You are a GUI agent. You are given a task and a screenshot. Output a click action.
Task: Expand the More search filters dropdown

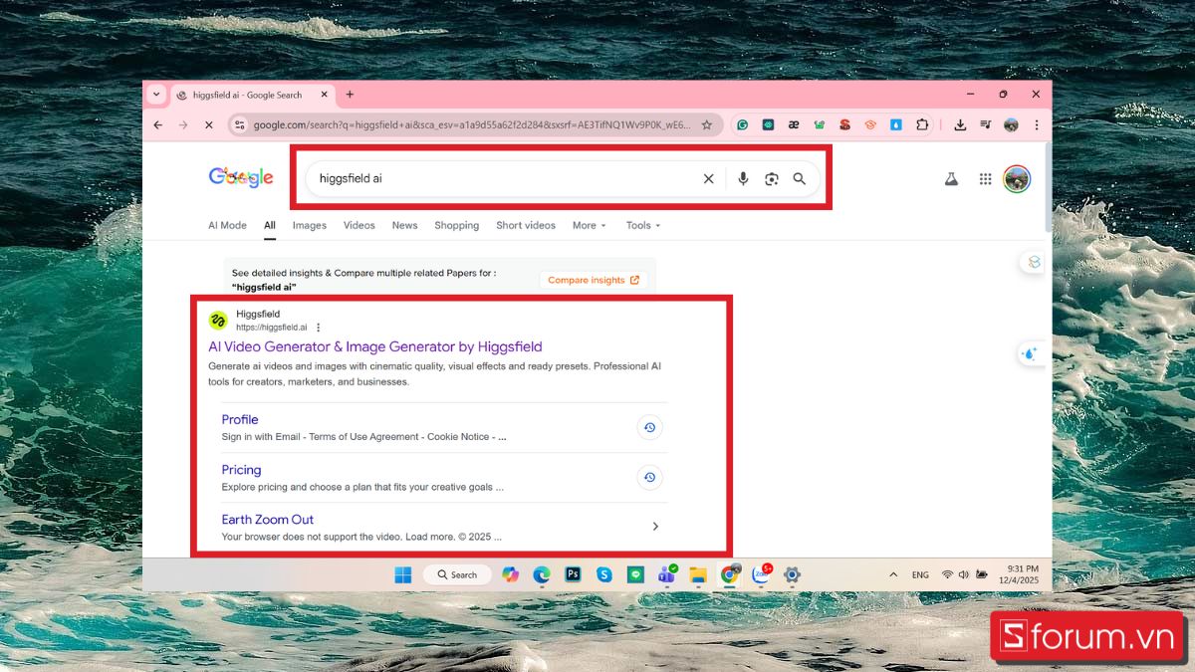tap(589, 226)
